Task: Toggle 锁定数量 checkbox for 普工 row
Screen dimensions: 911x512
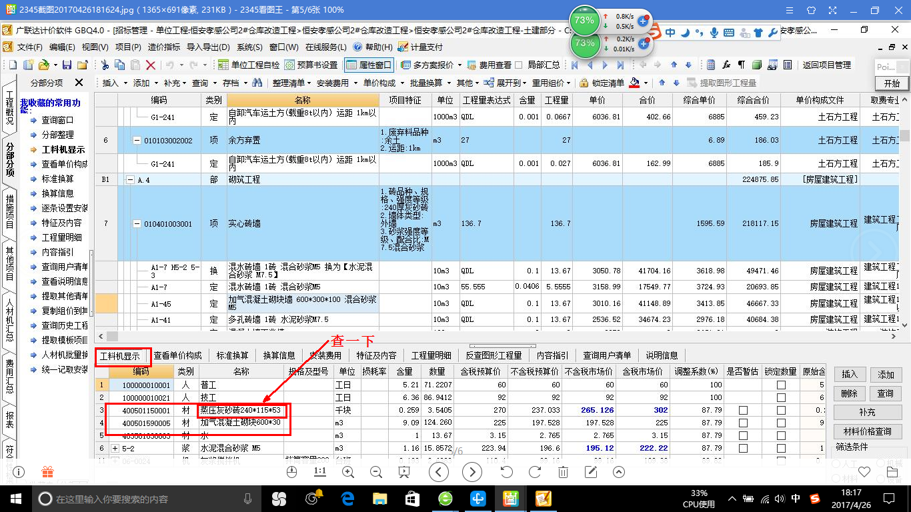Action: (x=781, y=385)
